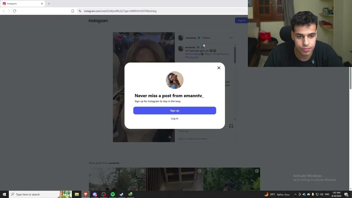Screen dimensions: 352x198
Task: Save the reel with the bookmark icon
Action: (231, 126)
